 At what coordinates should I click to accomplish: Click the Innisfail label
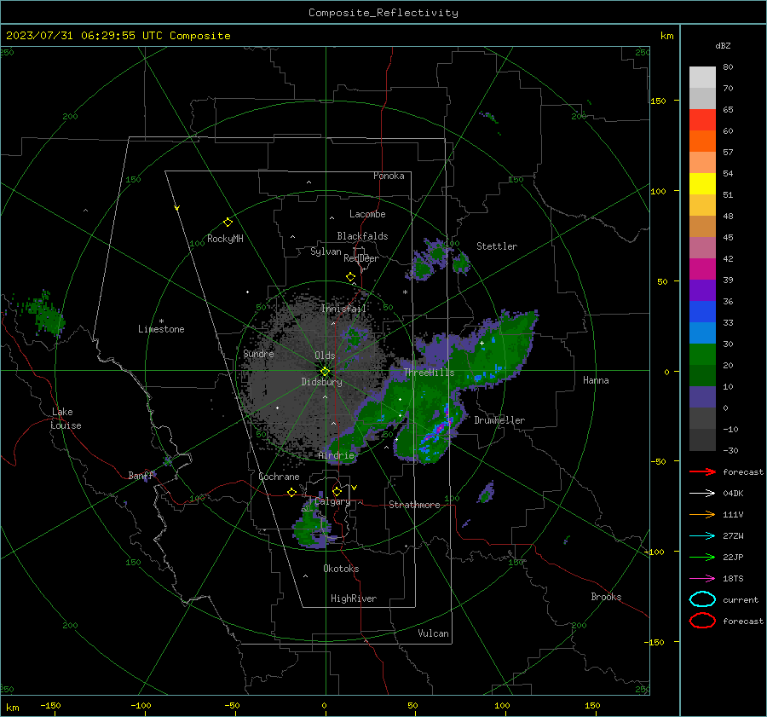344,309
